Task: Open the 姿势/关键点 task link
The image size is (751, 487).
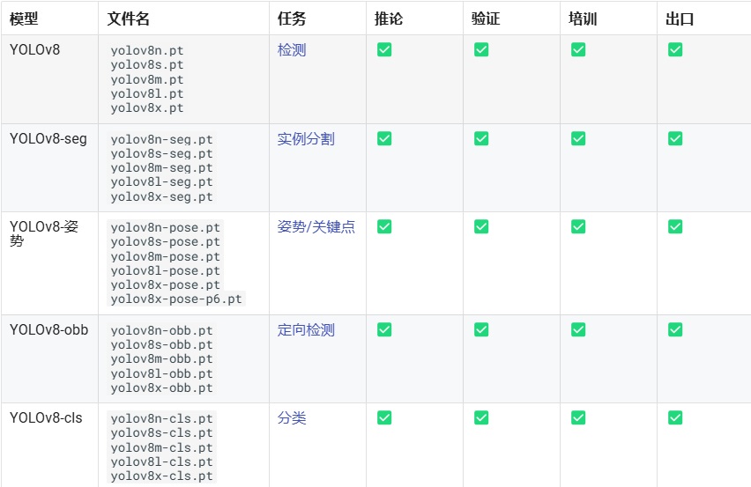Action: pos(316,226)
